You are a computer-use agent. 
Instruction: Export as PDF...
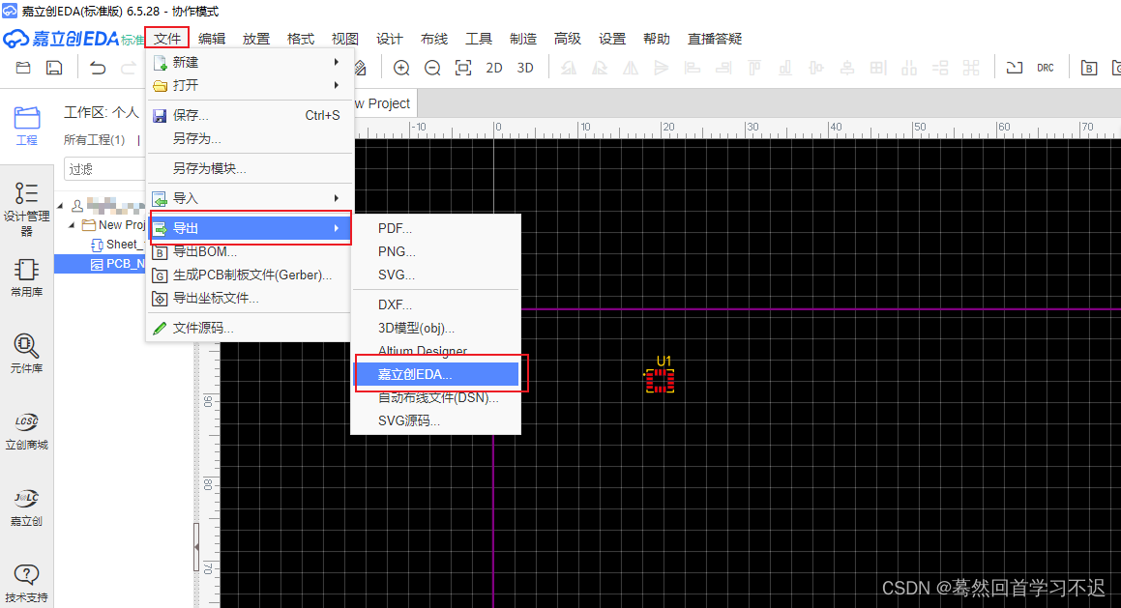[436, 229]
